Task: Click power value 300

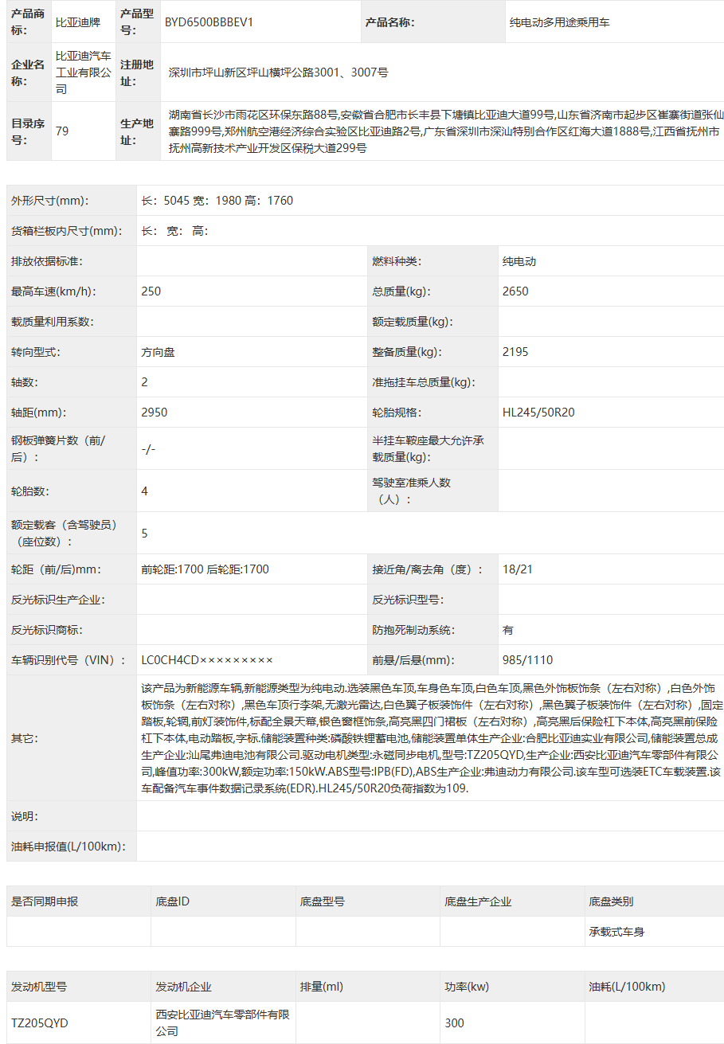Action: coord(454,1023)
